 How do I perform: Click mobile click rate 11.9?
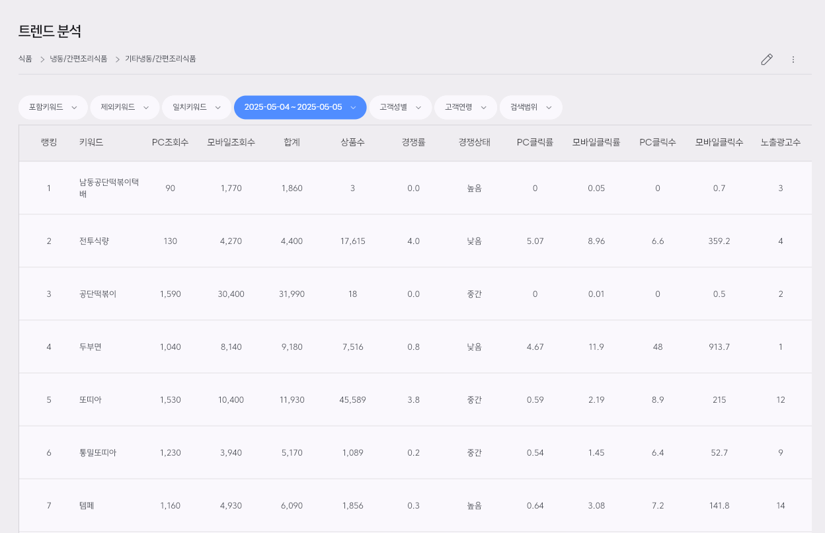[596, 347]
